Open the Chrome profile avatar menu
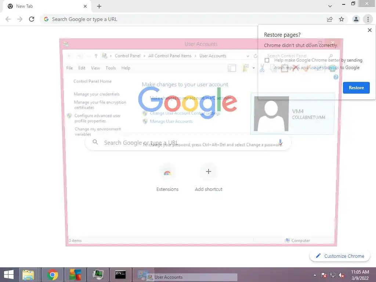Viewport: 376px width, 282px height. tap(356, 19)
